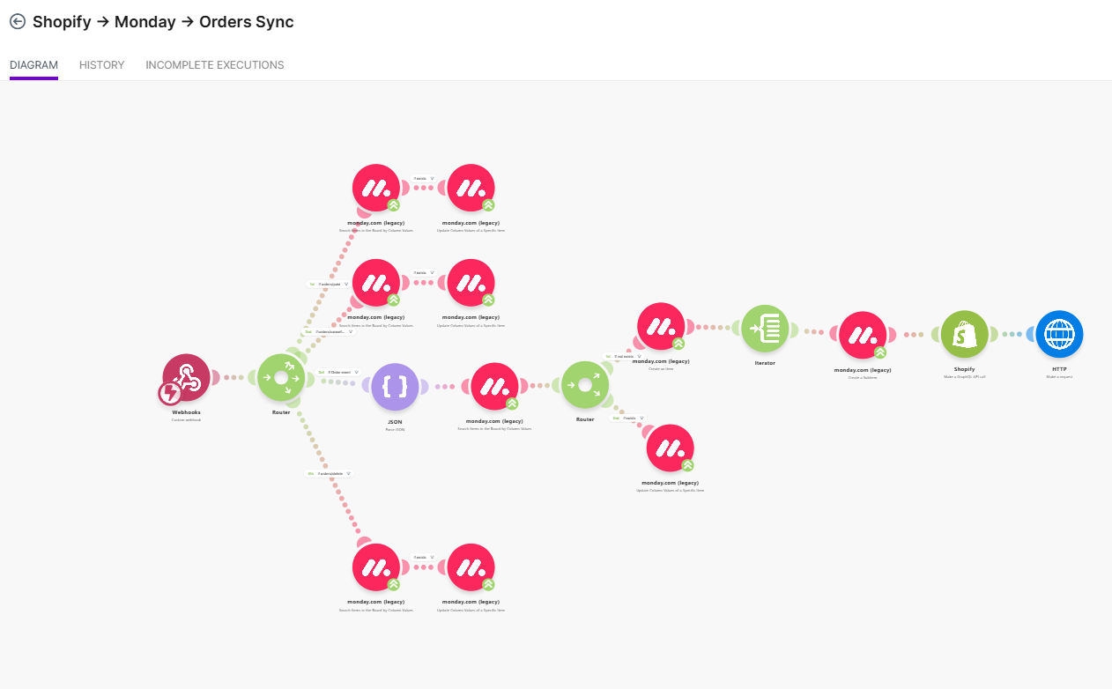The height and width of the screenshot is (689, 1112).
Task: Click the 'Iterator' module label
Action: tap(764, 363)
